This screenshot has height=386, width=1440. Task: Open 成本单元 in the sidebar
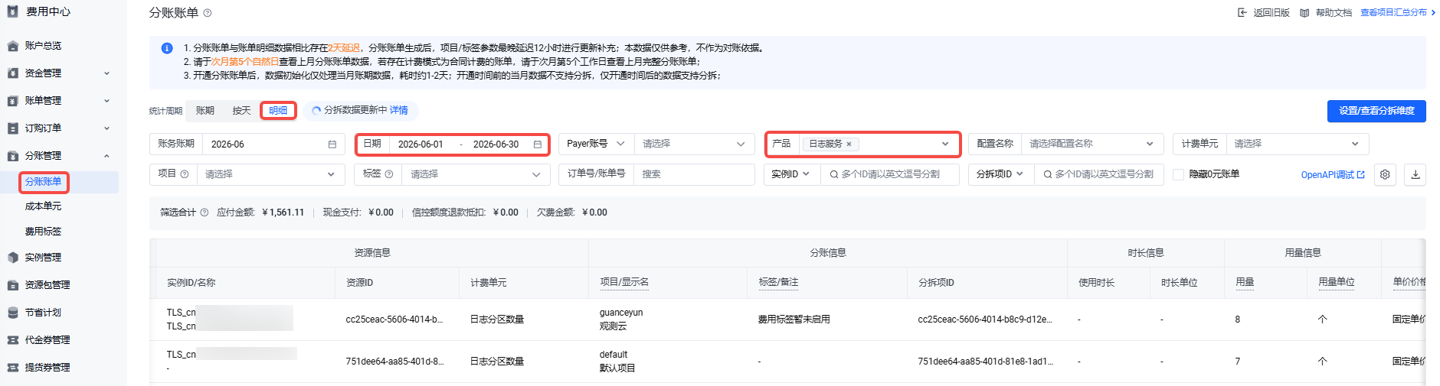(44, 206)
